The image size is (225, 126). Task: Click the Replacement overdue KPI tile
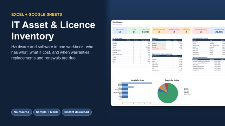click(174, 30)
